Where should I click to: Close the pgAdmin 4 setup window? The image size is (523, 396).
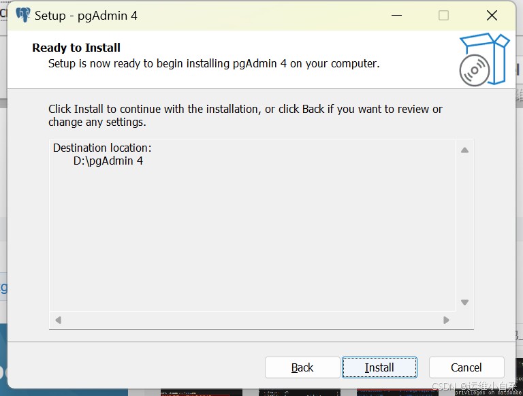492,15
